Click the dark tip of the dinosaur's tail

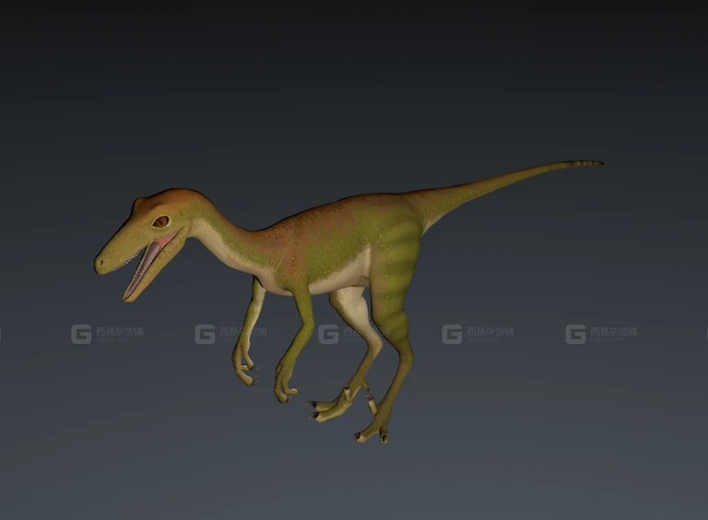click(590, 163)
